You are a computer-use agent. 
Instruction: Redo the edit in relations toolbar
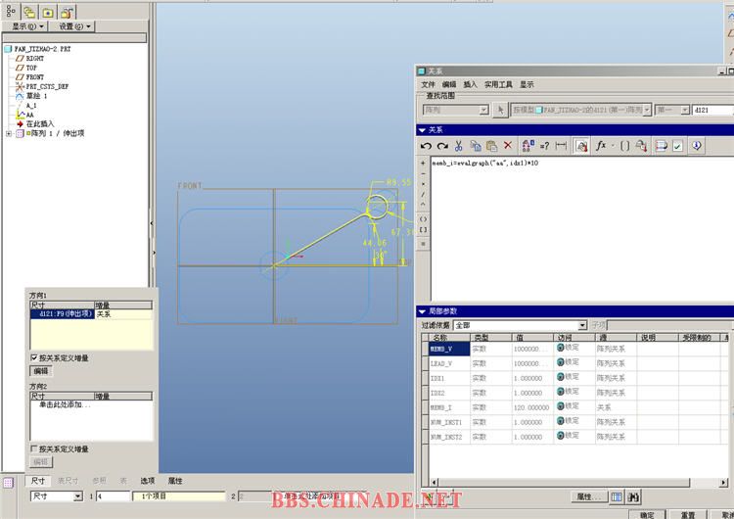tap(442, 146)
